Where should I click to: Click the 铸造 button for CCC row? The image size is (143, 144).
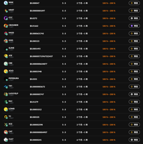[x=134, y=18]
